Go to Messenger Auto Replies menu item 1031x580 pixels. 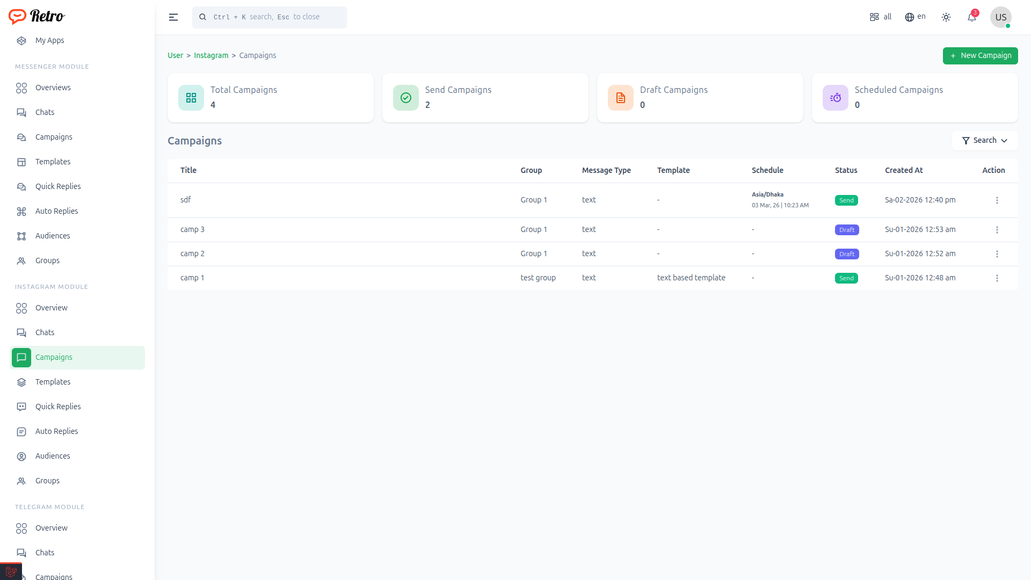(x=56, y=211)
